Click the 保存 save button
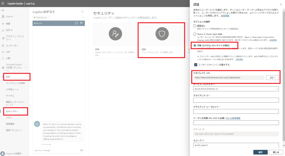Screen dimensions: 285x156 (261, 152)
